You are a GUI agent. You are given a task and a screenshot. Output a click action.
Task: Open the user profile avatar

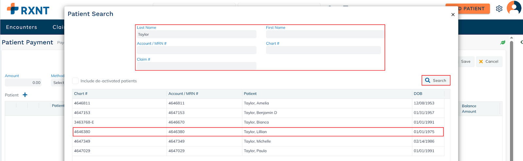click(x=514, y=8)
